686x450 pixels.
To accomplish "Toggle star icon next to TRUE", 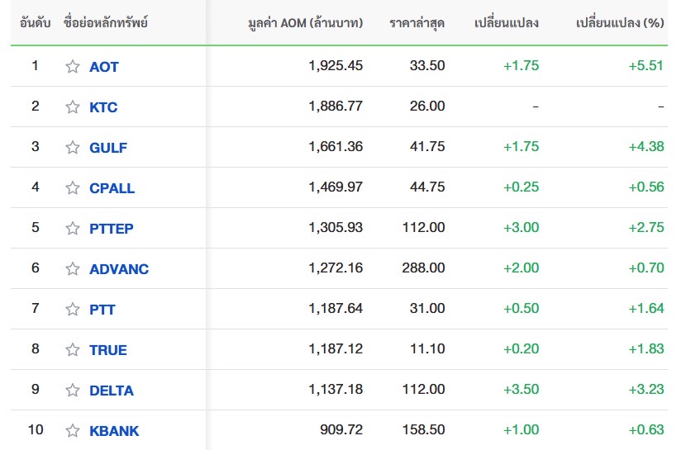I will (73, 349).
